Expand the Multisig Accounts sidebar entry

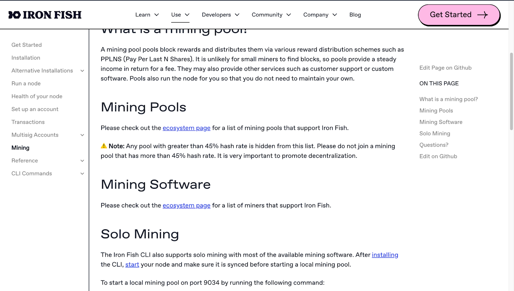pos(83,135)
